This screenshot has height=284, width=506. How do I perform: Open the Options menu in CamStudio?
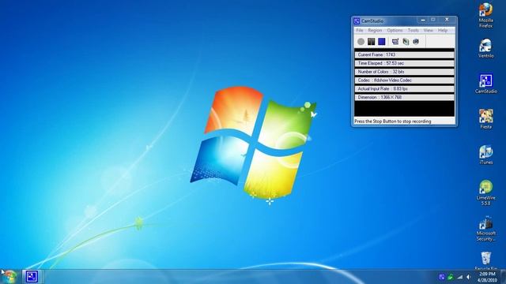(x=395, y=30)
